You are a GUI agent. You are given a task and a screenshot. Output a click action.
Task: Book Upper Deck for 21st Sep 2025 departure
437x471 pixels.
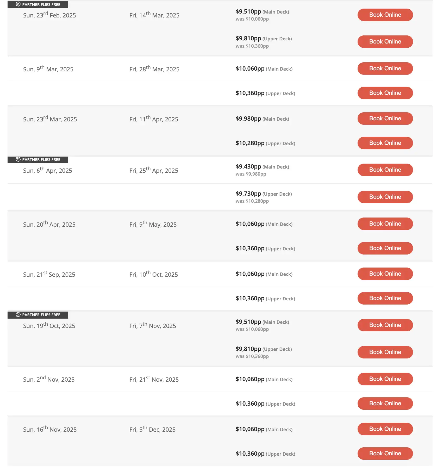(x=385, y=298)
